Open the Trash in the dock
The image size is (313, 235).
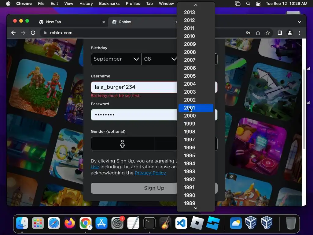click(x=291, y=223)
